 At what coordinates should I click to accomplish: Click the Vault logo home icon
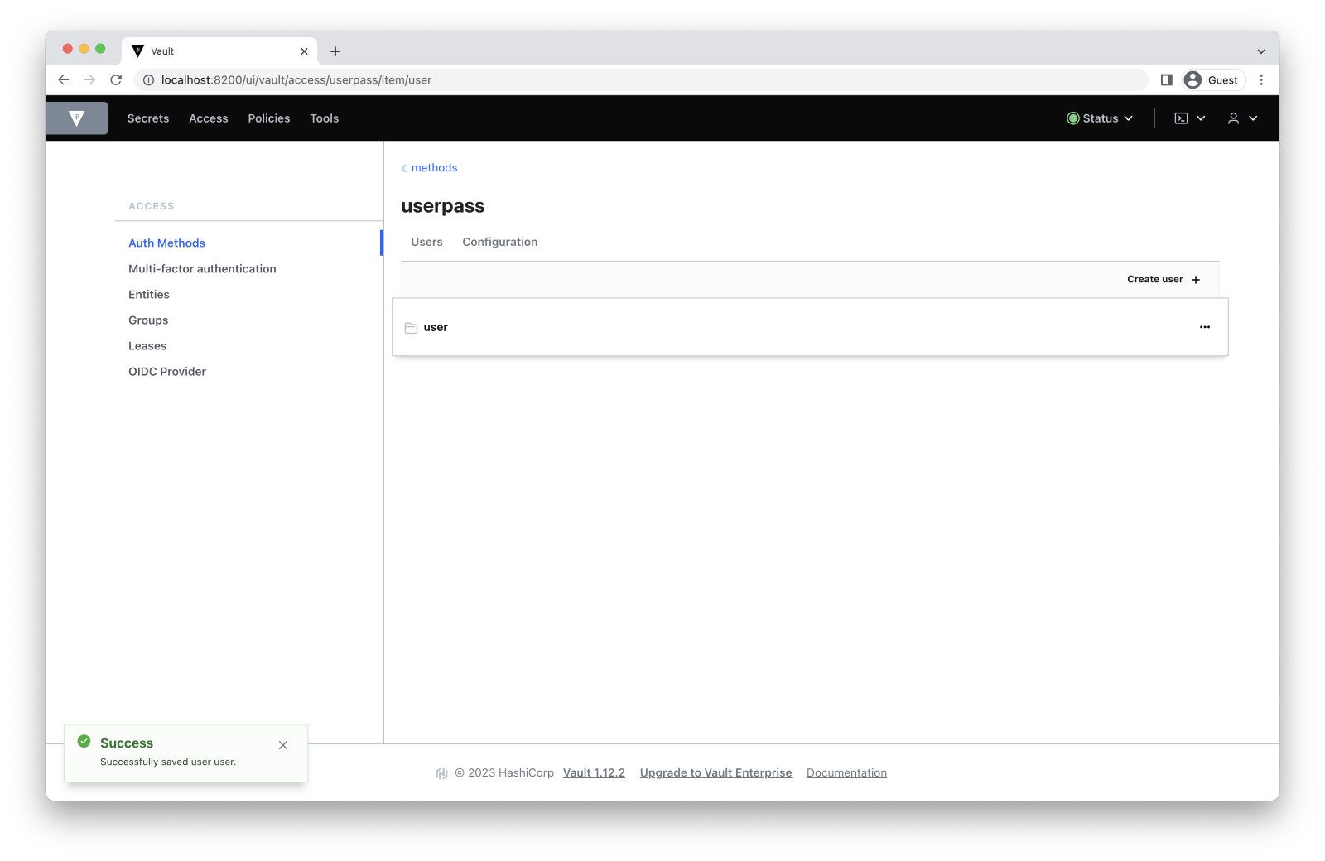coord(76,118)
